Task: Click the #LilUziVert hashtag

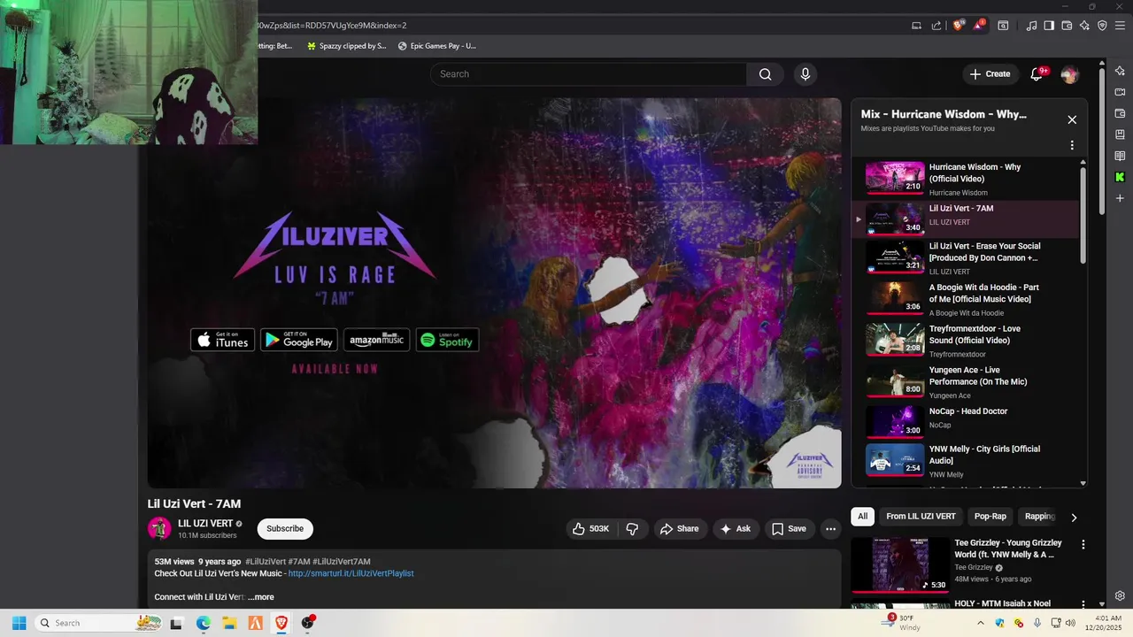Action: click(265, 562)
